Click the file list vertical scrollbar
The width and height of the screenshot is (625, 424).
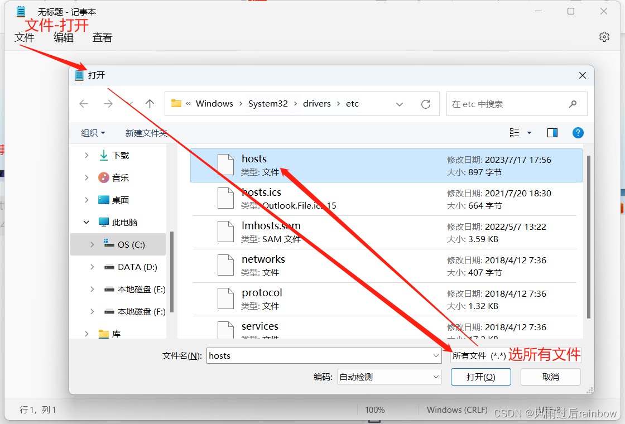[x=588, y=237]
